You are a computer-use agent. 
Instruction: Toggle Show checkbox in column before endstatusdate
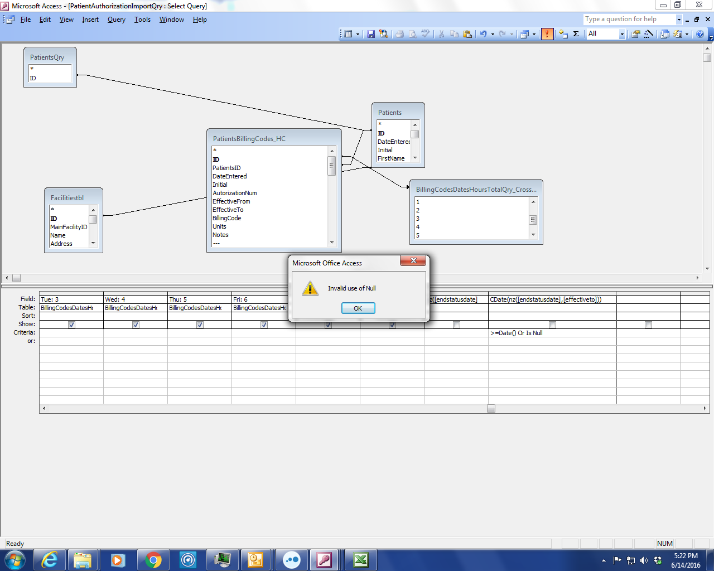pos(392,325)
